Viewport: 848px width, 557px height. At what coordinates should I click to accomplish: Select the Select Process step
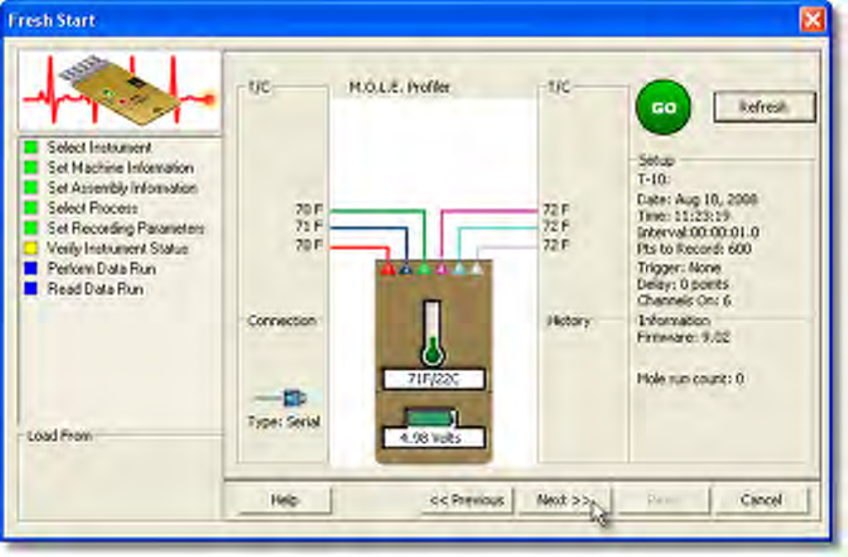point(92,208)
